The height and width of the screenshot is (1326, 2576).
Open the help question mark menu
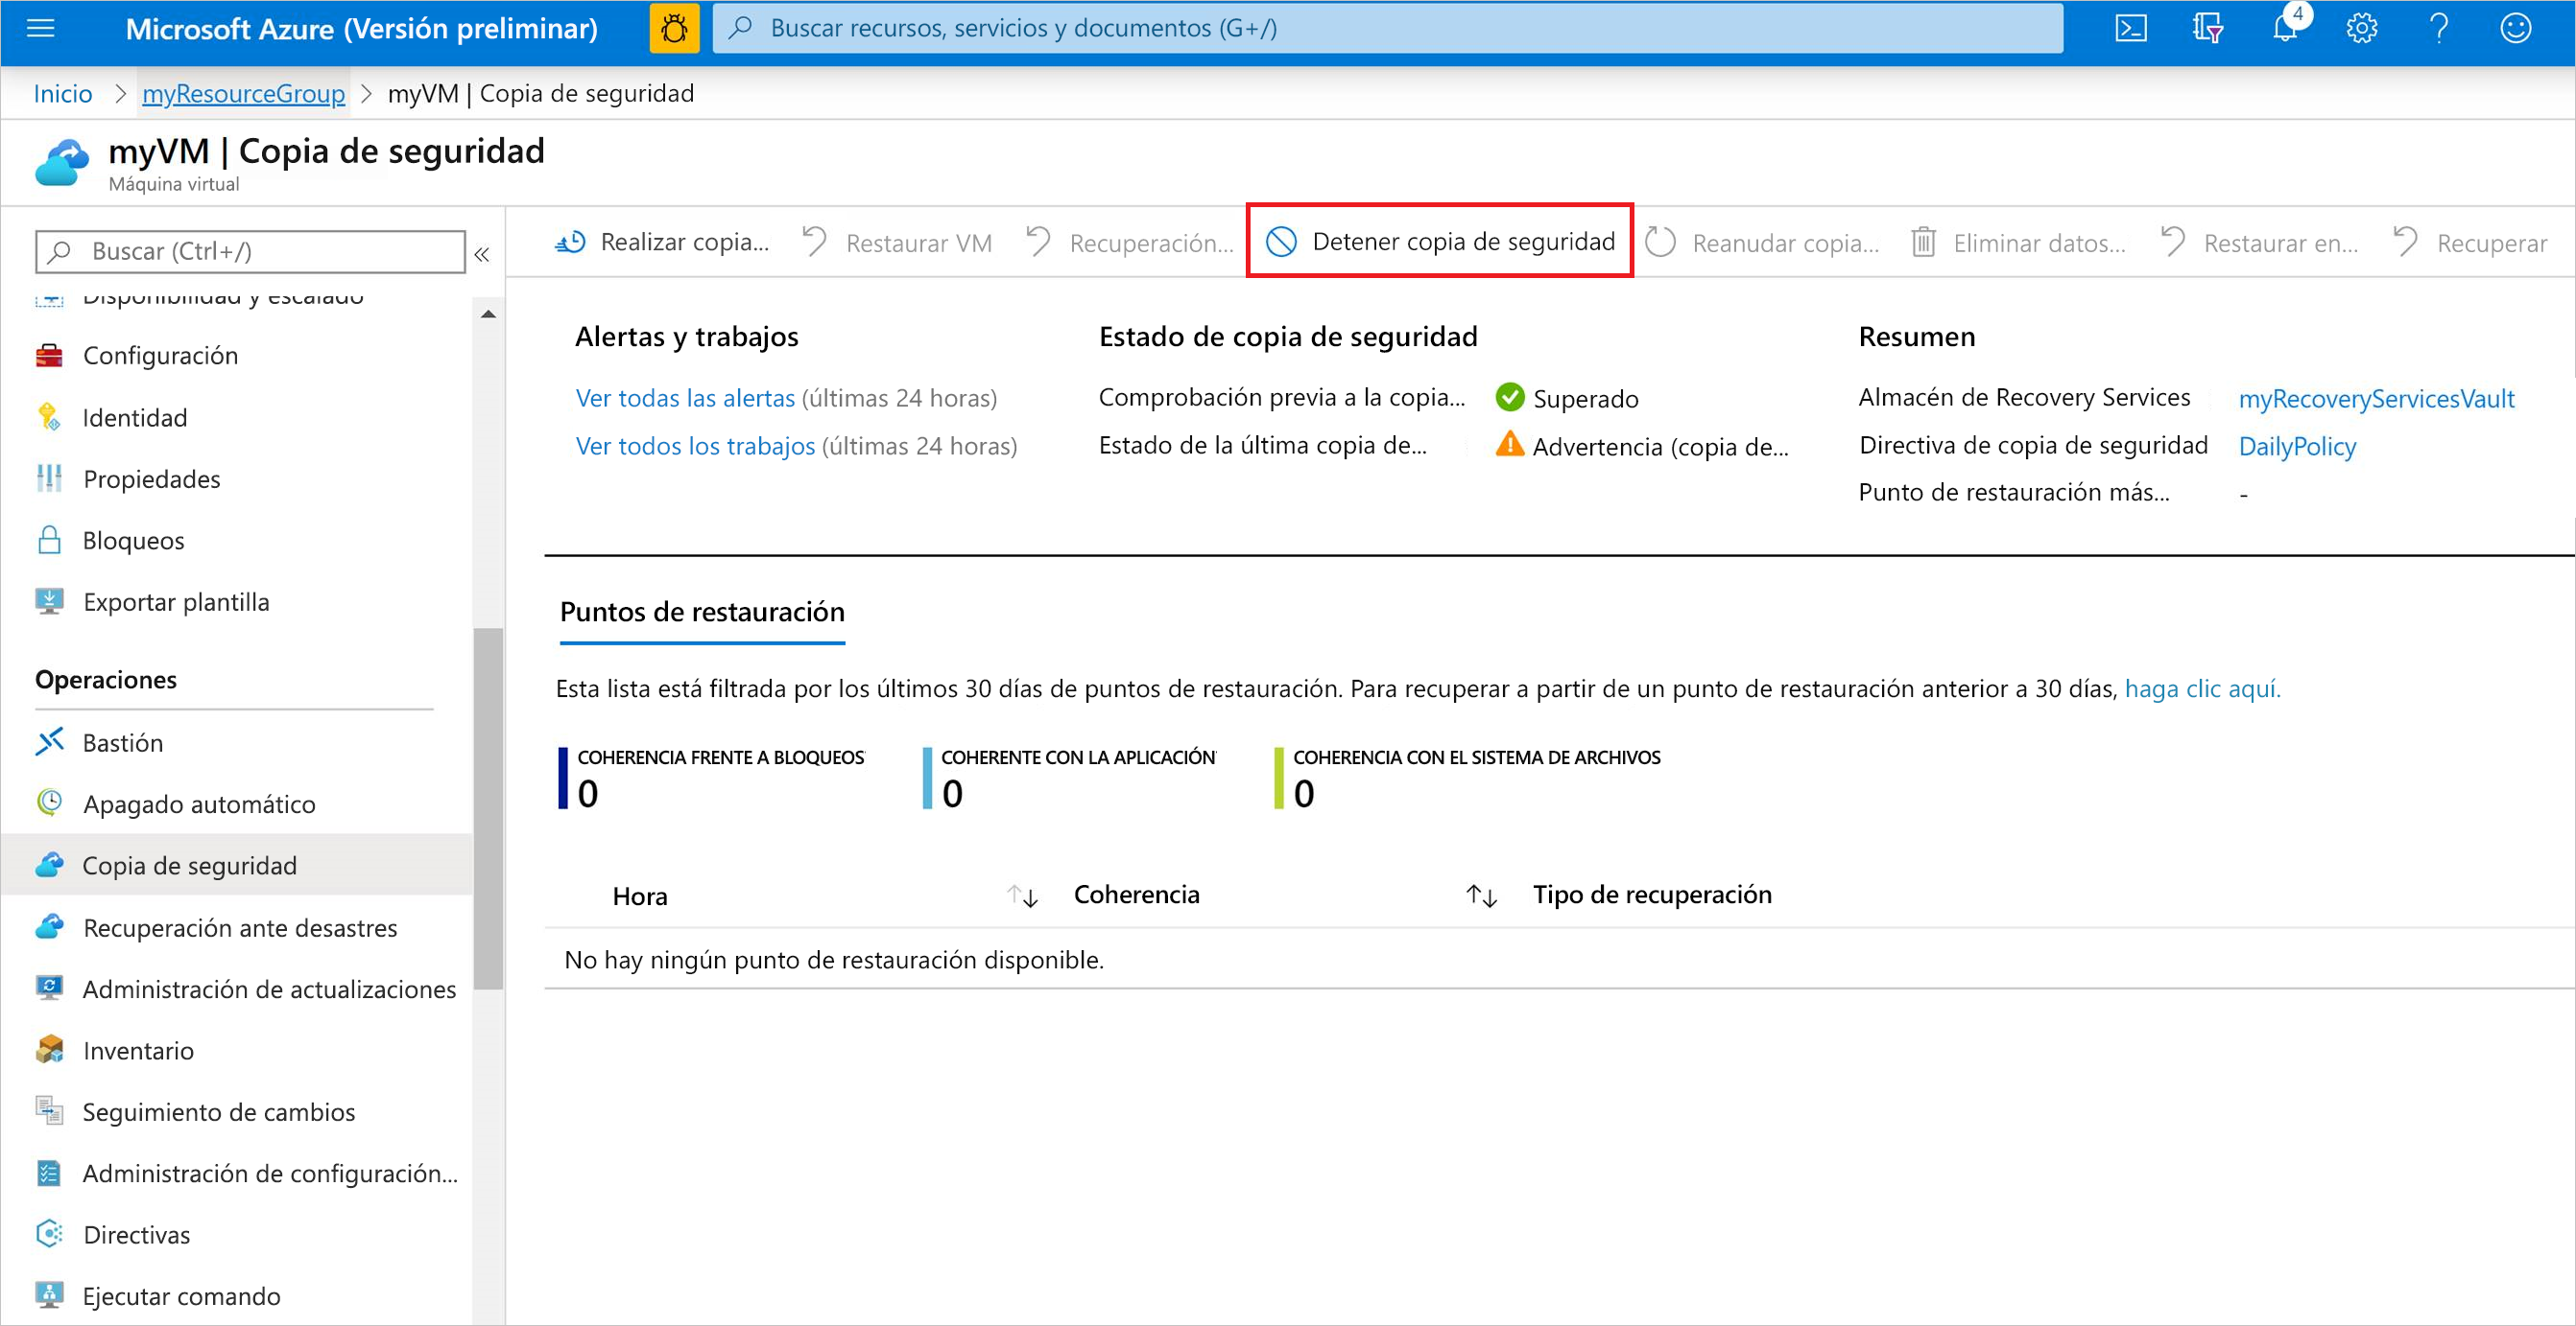(x=2438, y=28)
